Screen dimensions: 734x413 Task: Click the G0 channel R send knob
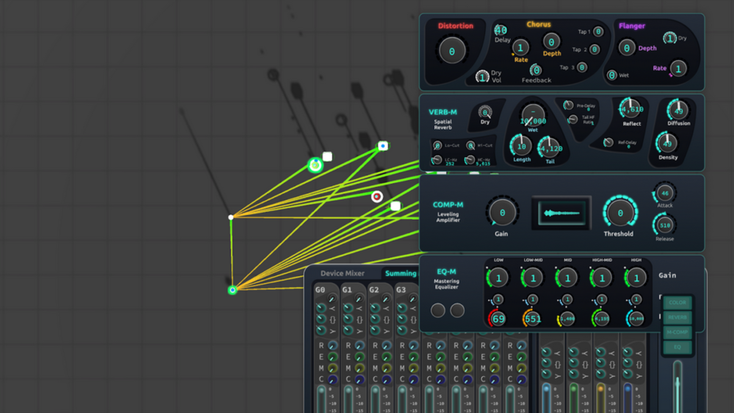coord(333,345)
